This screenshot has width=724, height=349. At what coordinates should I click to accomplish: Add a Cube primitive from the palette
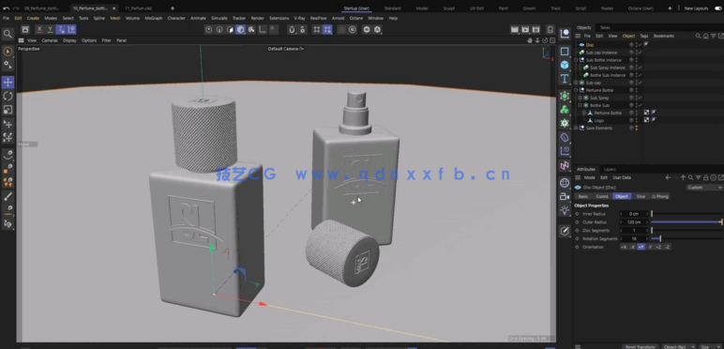pyautogui.click(x=565, y=65)
